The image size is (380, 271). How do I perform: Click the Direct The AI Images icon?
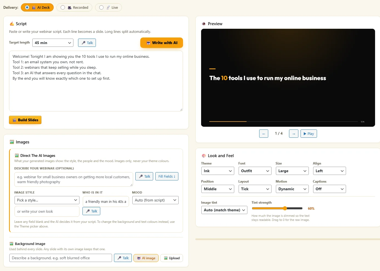(17, 155)
